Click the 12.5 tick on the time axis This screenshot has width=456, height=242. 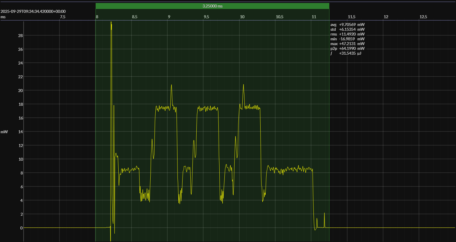423,17
